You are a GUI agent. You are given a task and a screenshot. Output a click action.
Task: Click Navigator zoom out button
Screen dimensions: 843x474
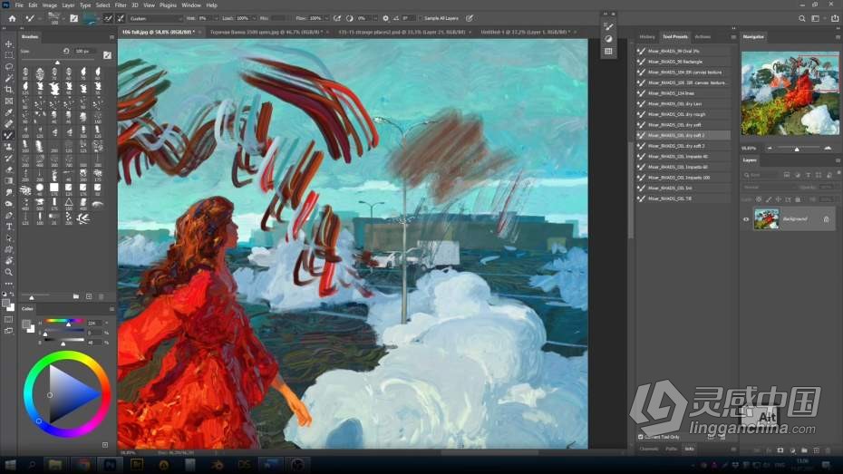pyautogui.click(x=770, y=148)
